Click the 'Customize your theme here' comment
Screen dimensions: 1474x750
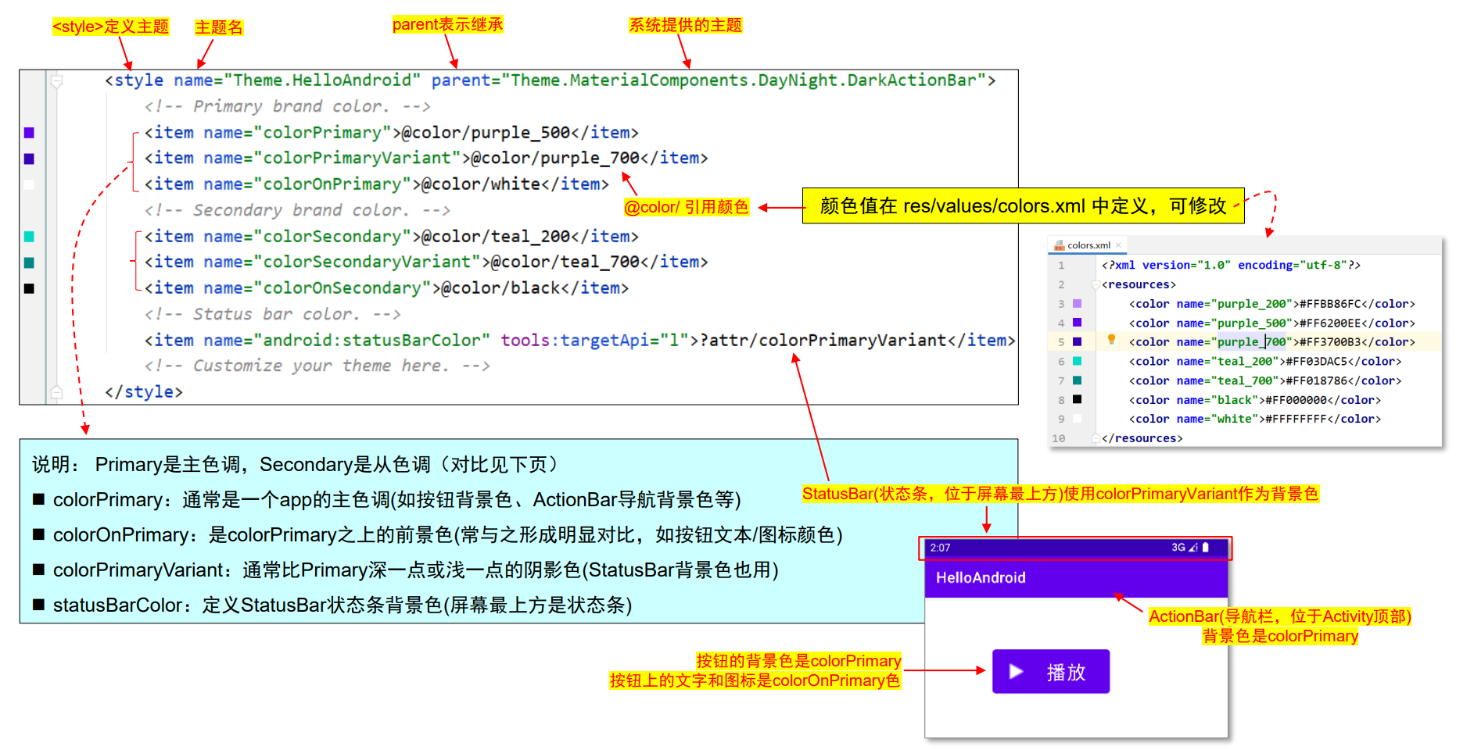(317, 366)
